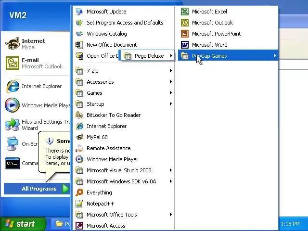The width and height of the screenshot is (308, 231).
Task: Open the Pego Deluxe submenu item
Action: [147, 56]
